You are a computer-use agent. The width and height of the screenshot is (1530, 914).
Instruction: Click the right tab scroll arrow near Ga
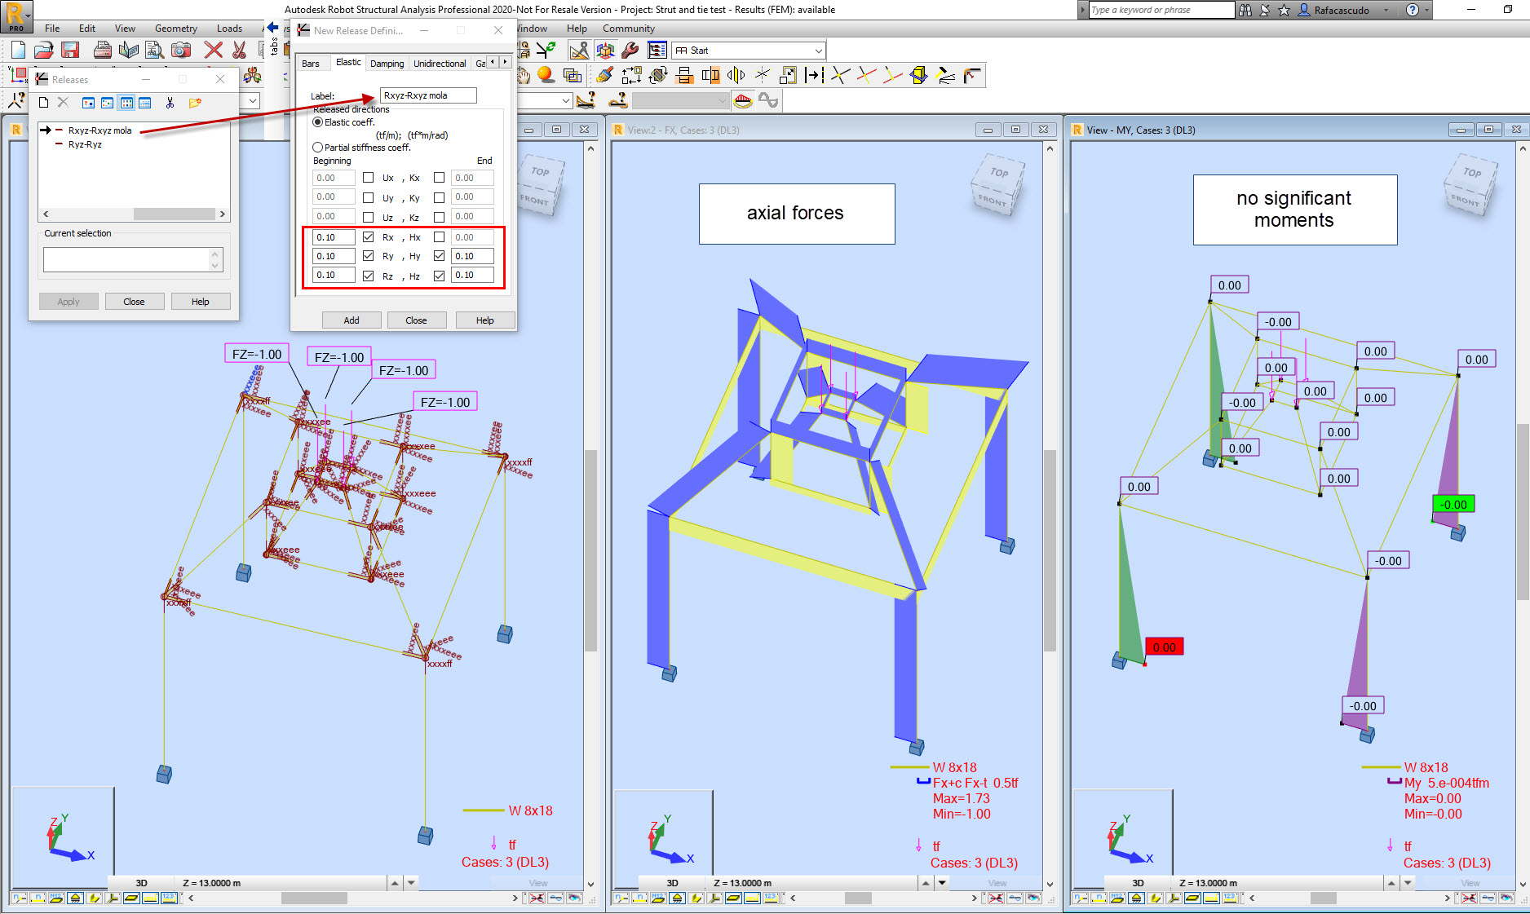point(505,61)
